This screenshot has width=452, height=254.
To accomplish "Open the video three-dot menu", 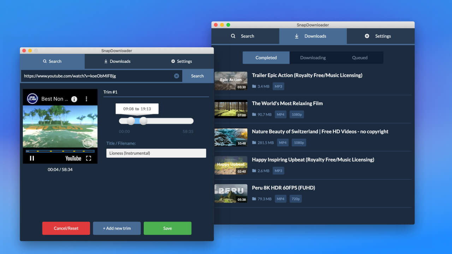I will tap(86, 99).
